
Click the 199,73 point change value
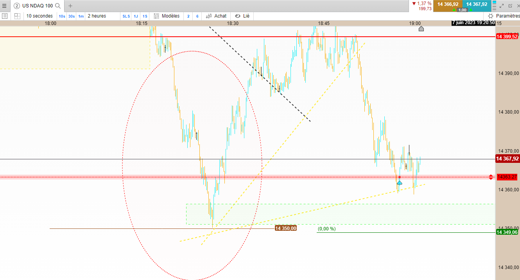coord(425,9)
